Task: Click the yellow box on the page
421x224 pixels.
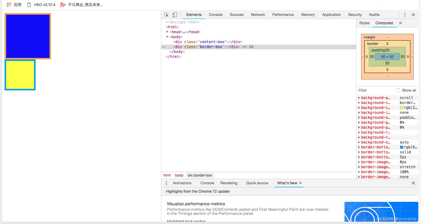Action: [x=20, y=75]
